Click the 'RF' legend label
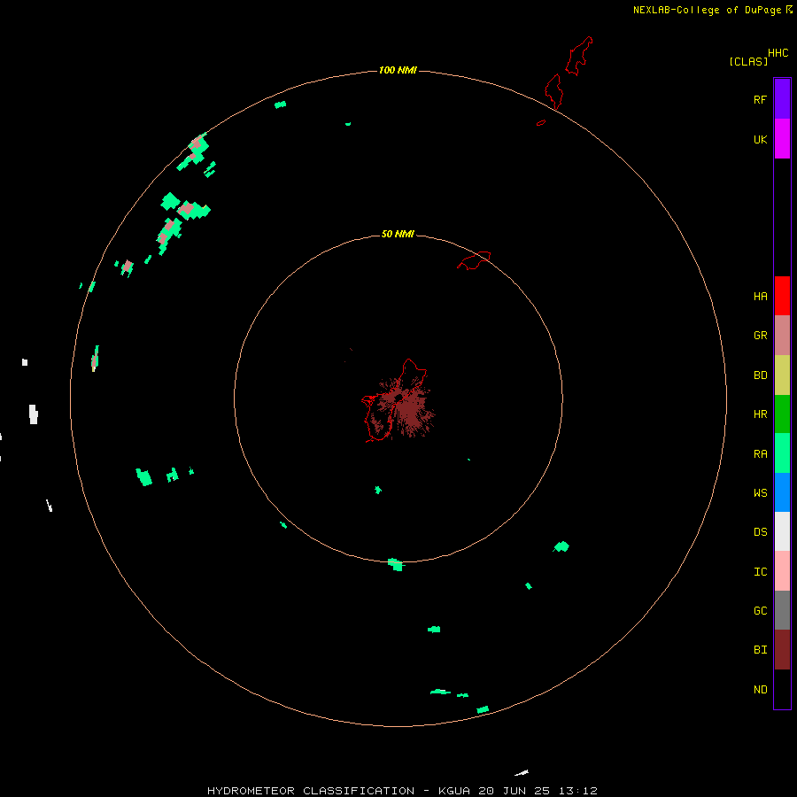The height and width of the screenshot is (797, 797). click(x=760, y=99)
